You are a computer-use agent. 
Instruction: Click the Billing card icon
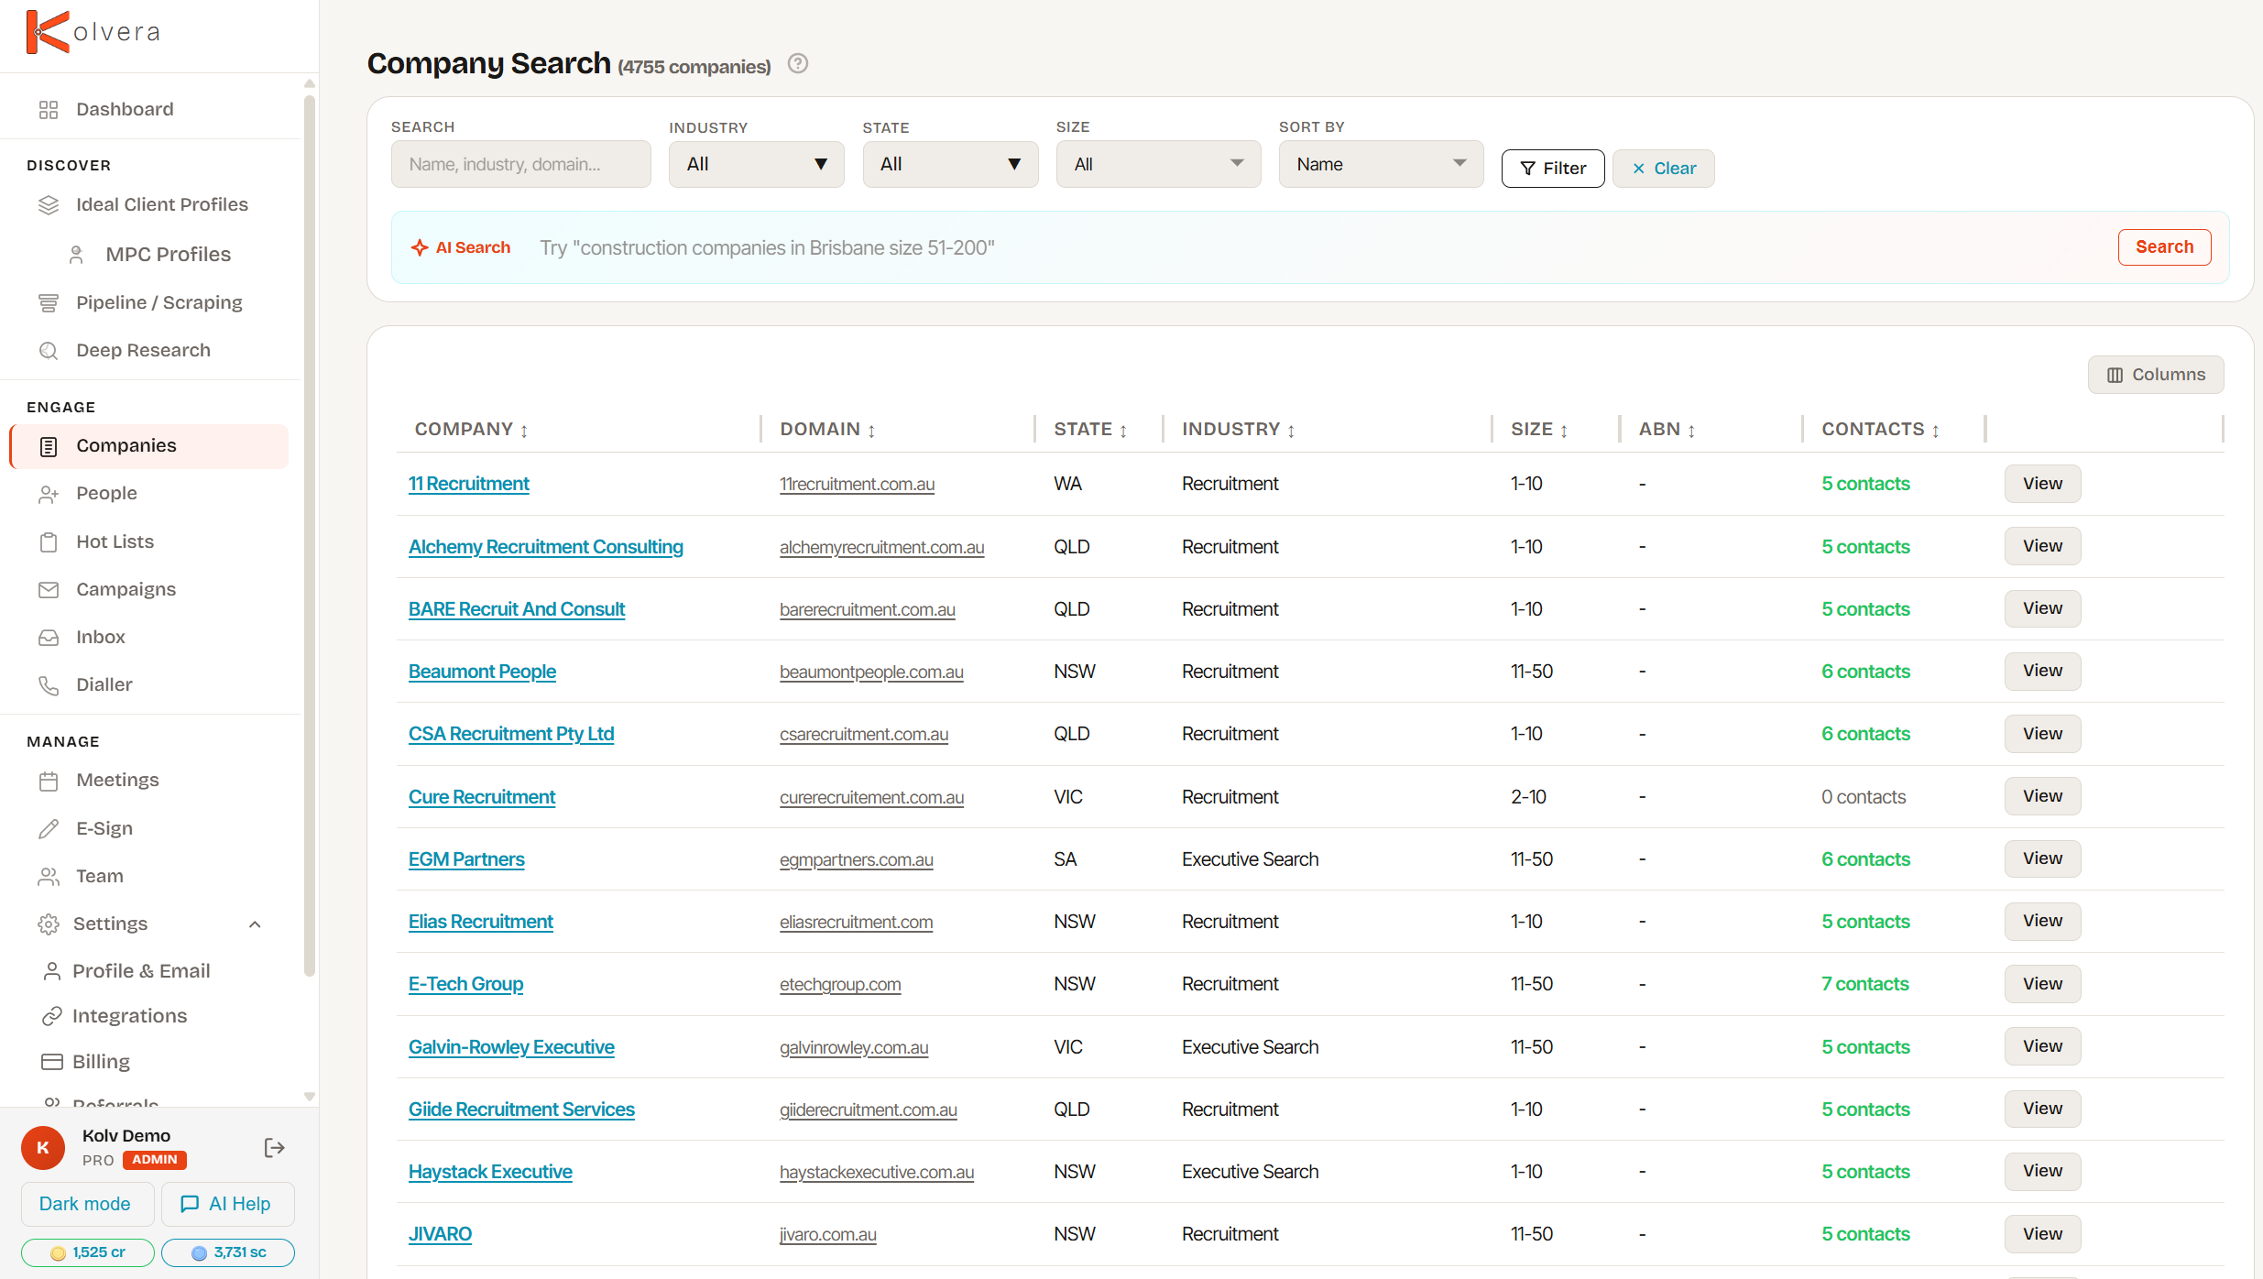(52, 1062)
